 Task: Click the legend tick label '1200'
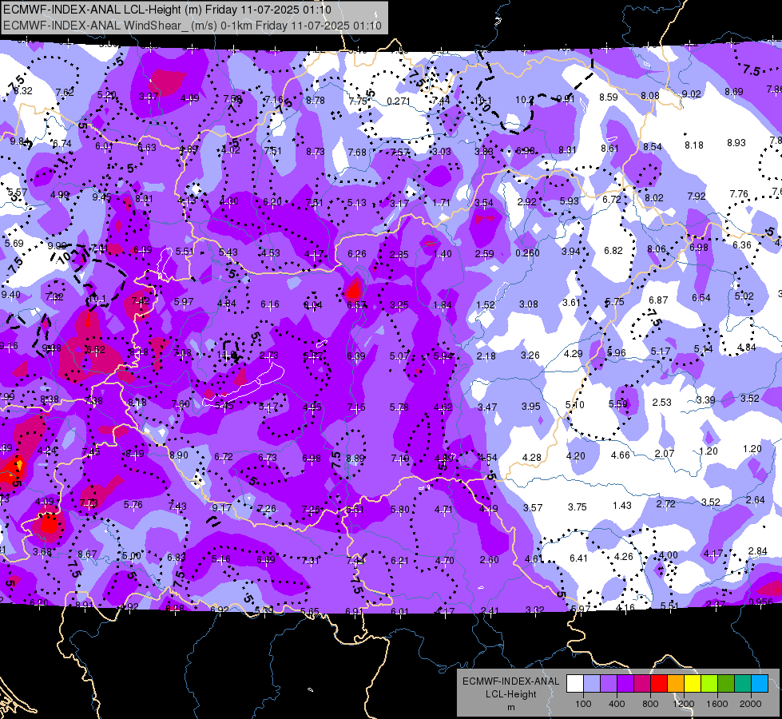[683, 704]
